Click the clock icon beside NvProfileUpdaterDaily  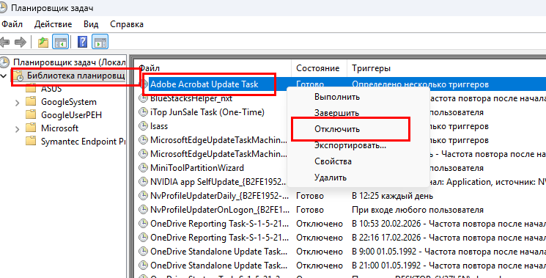point(143,195)
